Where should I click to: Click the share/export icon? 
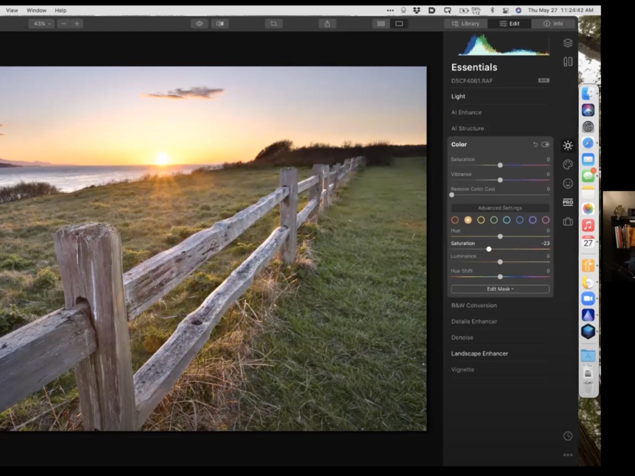327,24
